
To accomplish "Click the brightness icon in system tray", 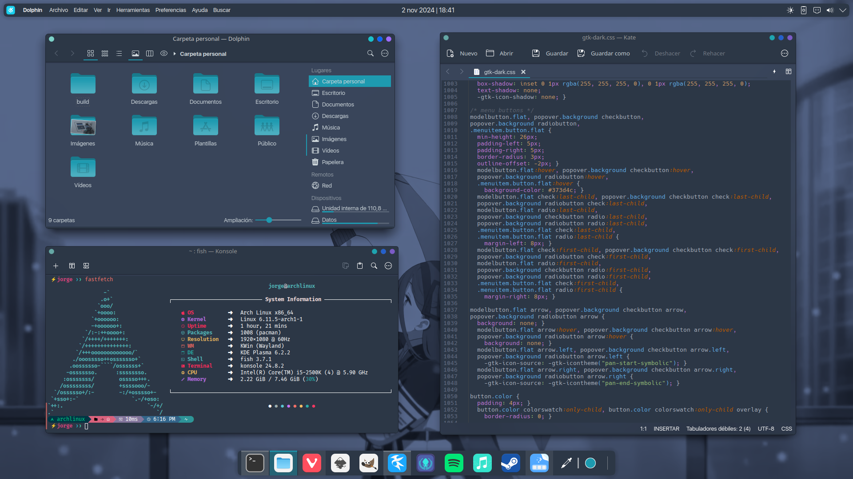I will click(x=790, y=10).
